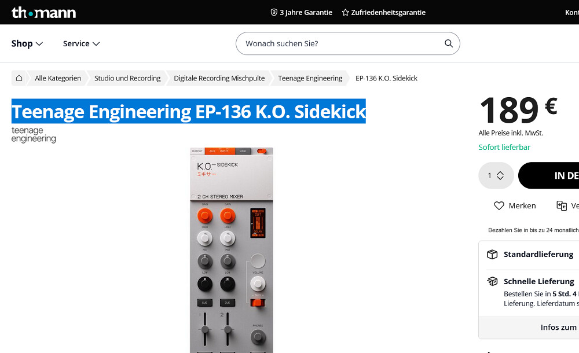Expand the Service dropdown menu
Viewport: 579px width, 353px height.
[x=81, y=43]
